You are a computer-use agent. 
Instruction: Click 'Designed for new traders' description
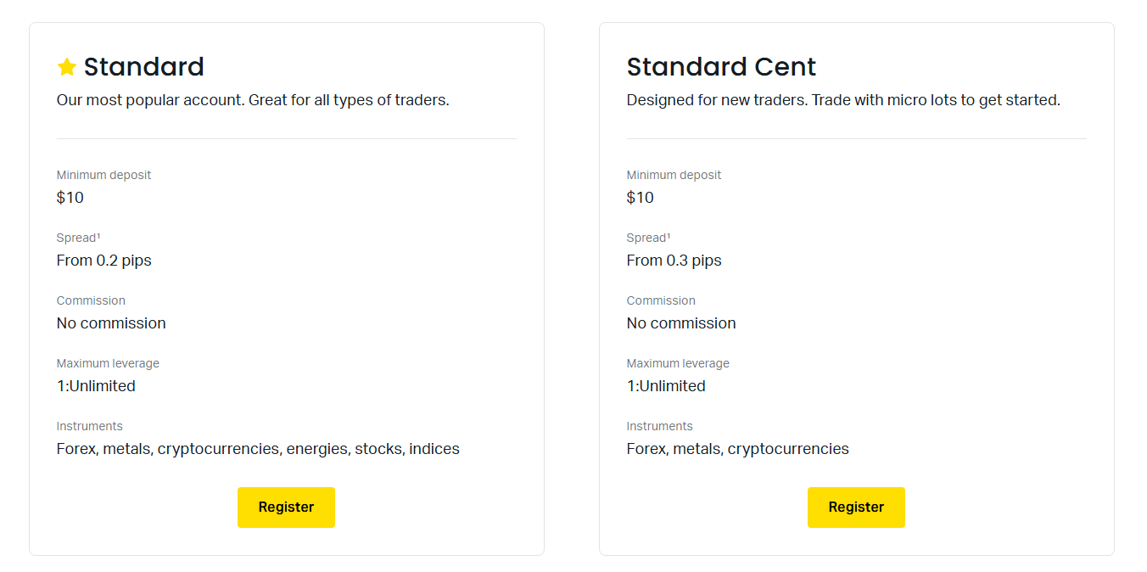843,100
